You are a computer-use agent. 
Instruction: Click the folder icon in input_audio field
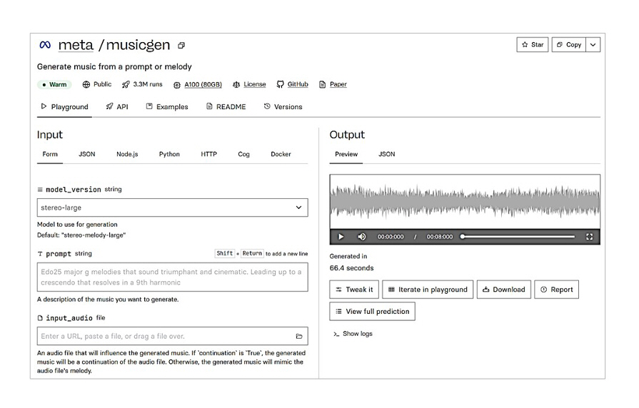(x=299, y=336)
